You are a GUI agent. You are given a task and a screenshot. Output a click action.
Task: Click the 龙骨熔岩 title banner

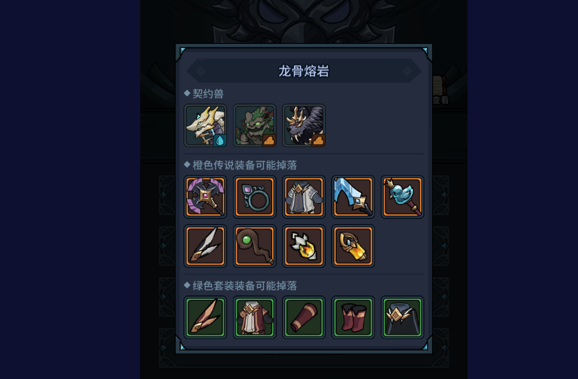(304, 71)
